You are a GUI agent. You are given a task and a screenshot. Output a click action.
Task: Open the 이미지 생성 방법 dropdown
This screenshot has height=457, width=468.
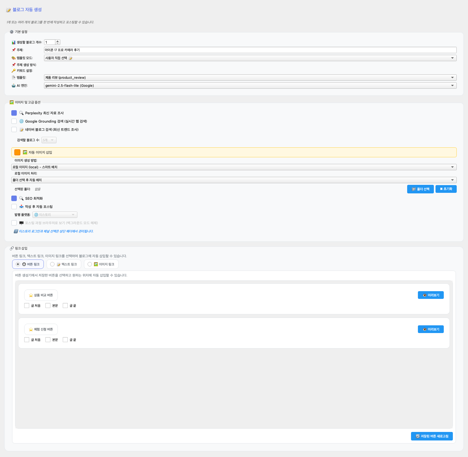click(234, 167)
